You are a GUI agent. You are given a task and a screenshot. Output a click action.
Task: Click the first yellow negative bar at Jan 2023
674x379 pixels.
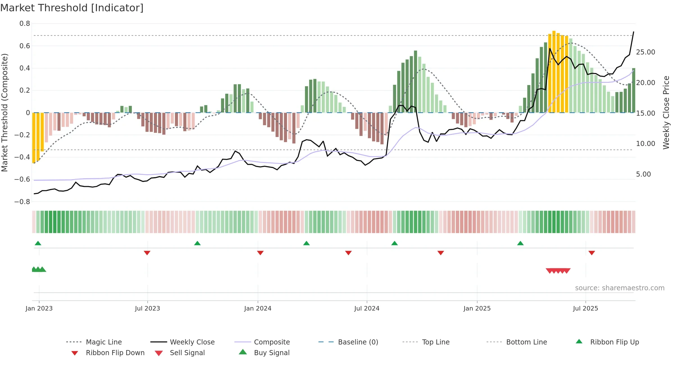[34, 138]
